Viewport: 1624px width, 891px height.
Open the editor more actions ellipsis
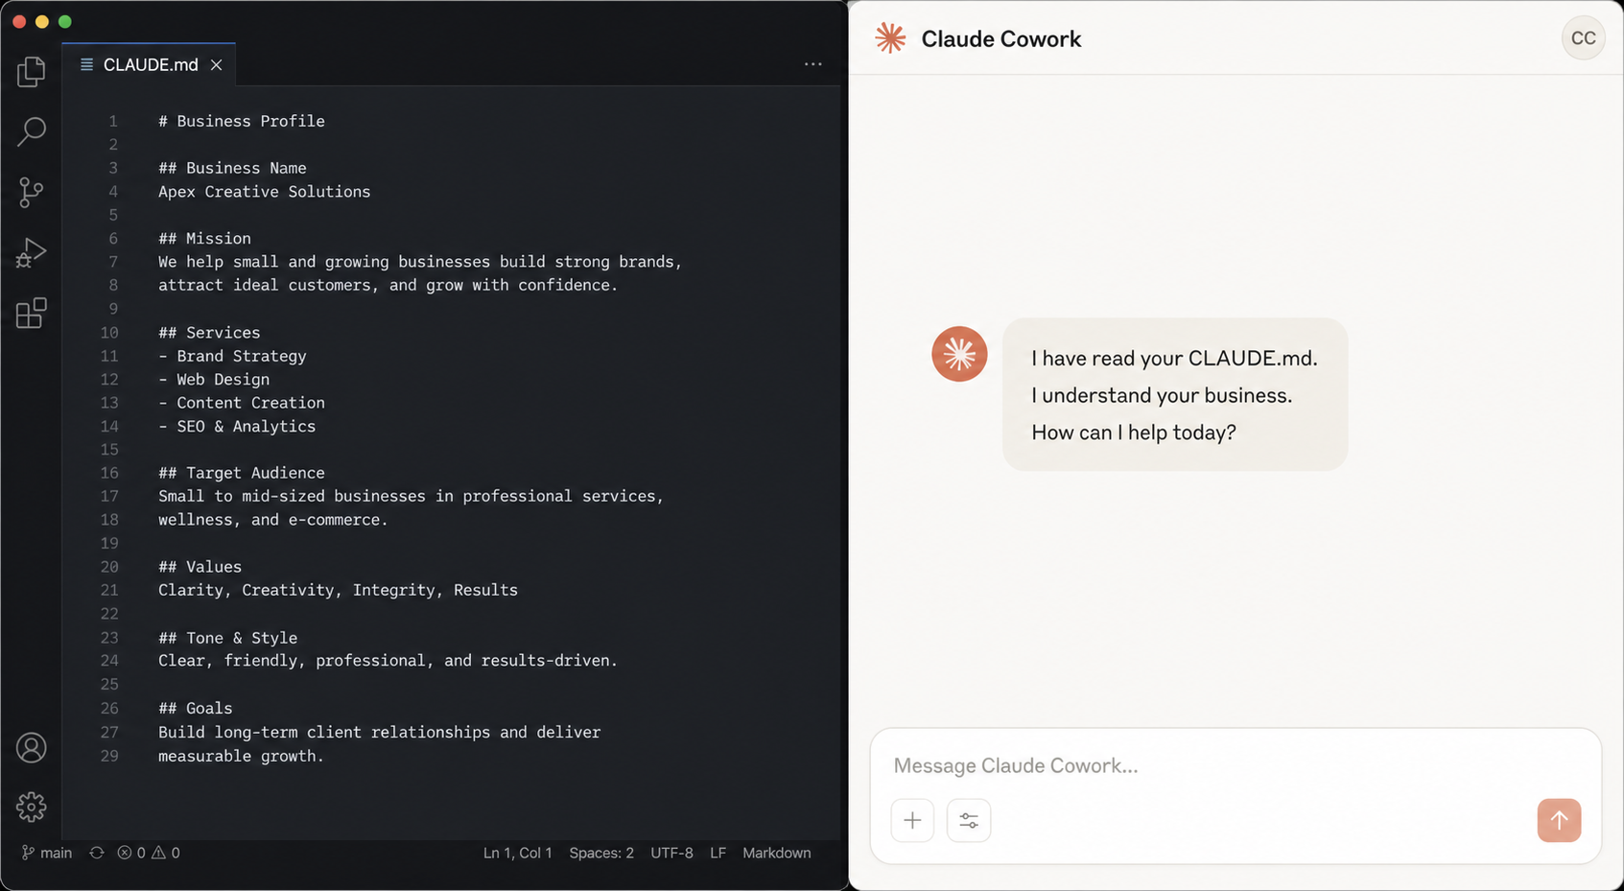[x=812, y=64]
